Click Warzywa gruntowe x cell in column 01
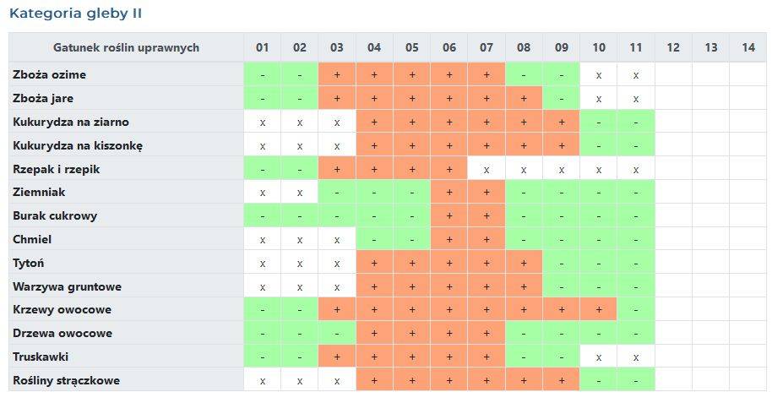 263,286
